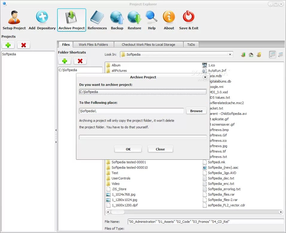Select Softpedia_(new).aac audio file
The height and width of the screenshot is (233, 286).
pos(220,167)
